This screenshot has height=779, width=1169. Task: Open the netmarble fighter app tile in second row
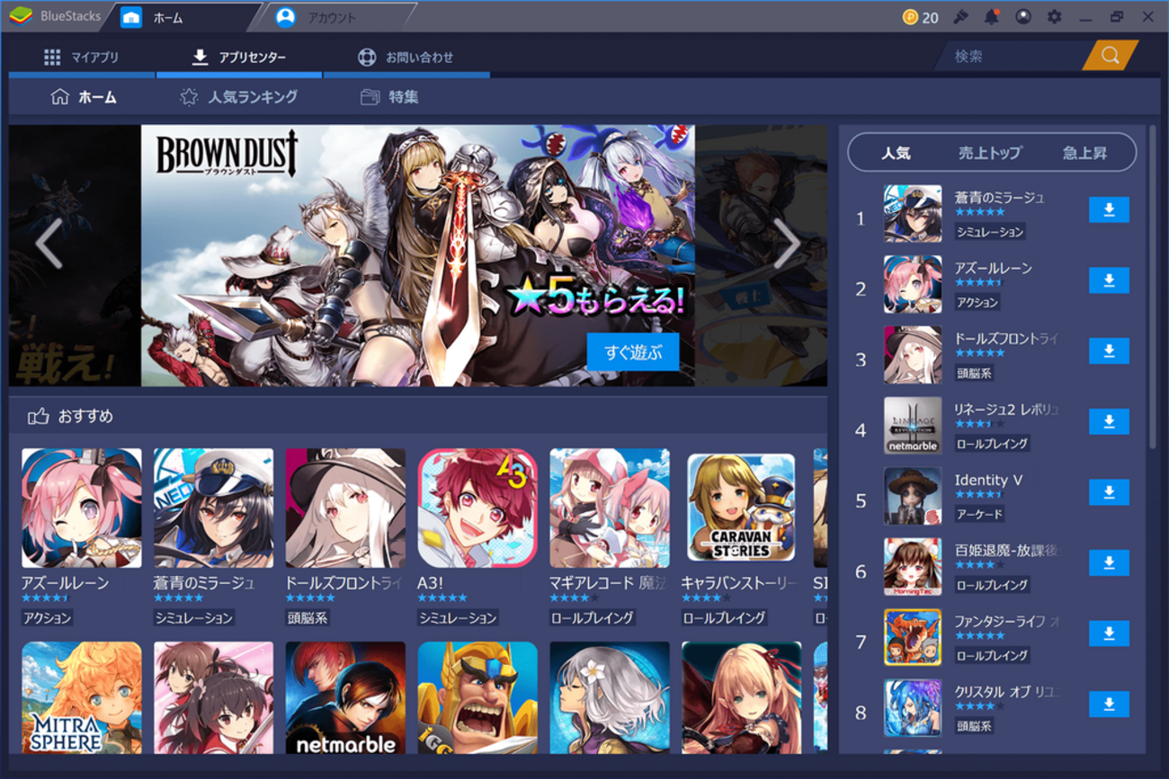point(345,697)
